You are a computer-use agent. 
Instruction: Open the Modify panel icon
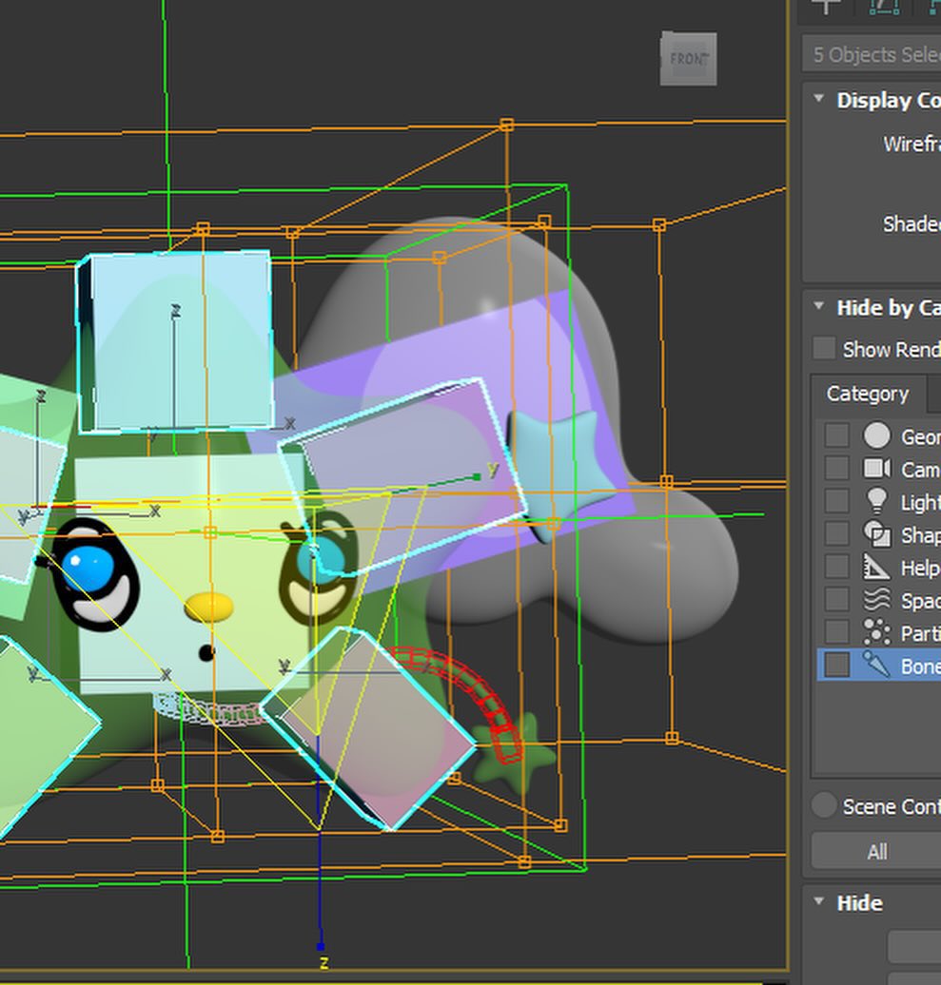[x=883, y=6]
